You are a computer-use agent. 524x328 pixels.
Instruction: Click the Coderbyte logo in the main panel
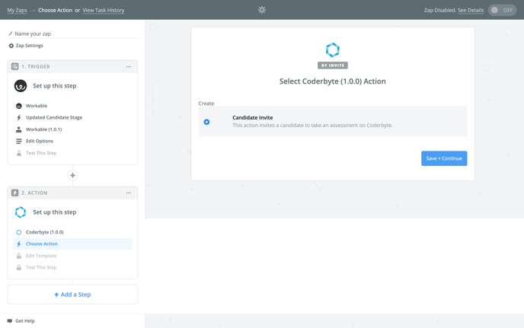click(x=333, y=50)
